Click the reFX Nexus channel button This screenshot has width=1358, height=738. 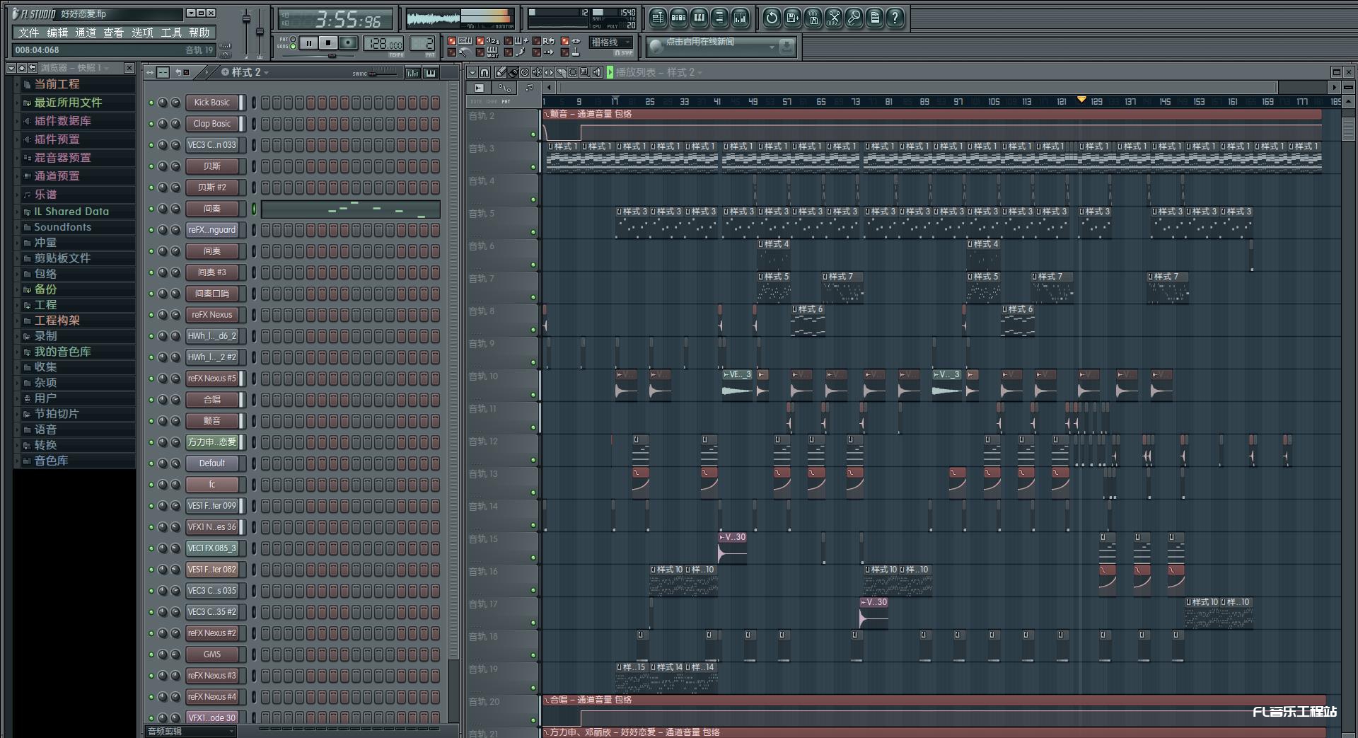point(212,315)
